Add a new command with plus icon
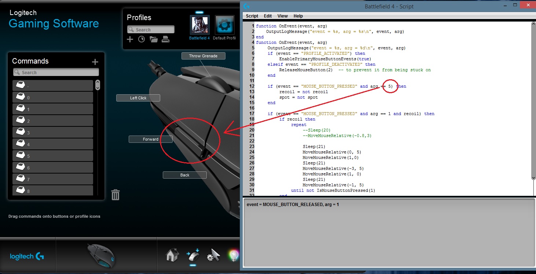536x274 pixels. pyautogui.click(x=95, y=62)
